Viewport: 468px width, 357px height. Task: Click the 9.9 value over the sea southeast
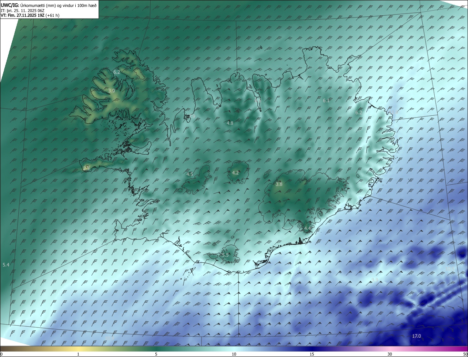[375, 280]
